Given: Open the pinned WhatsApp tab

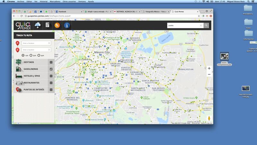Looking at the screenshot, I should pyautogui.click(x=46, y=12).
